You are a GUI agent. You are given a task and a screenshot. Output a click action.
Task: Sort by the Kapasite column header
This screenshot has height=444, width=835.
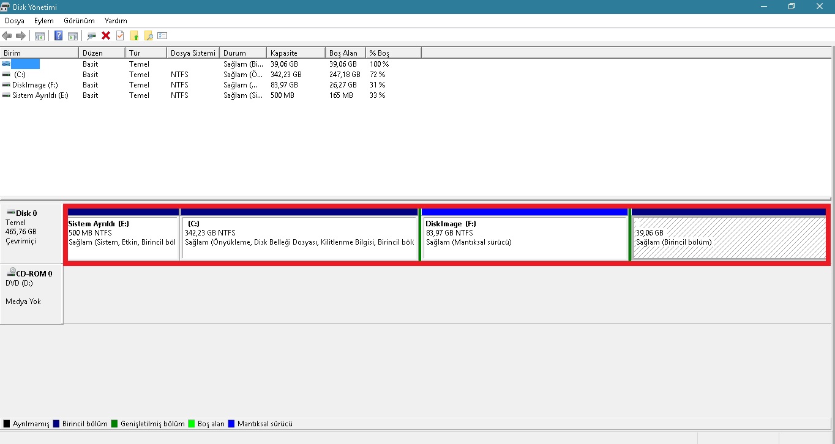296,53
